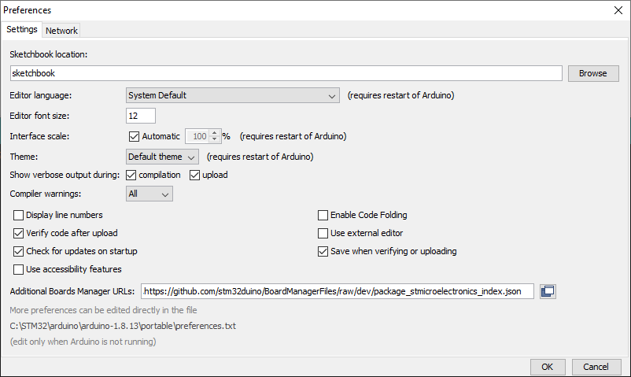
Task: Uncheck Automatic interface scale
Action: pyautogui.click(x=133, y=135)
